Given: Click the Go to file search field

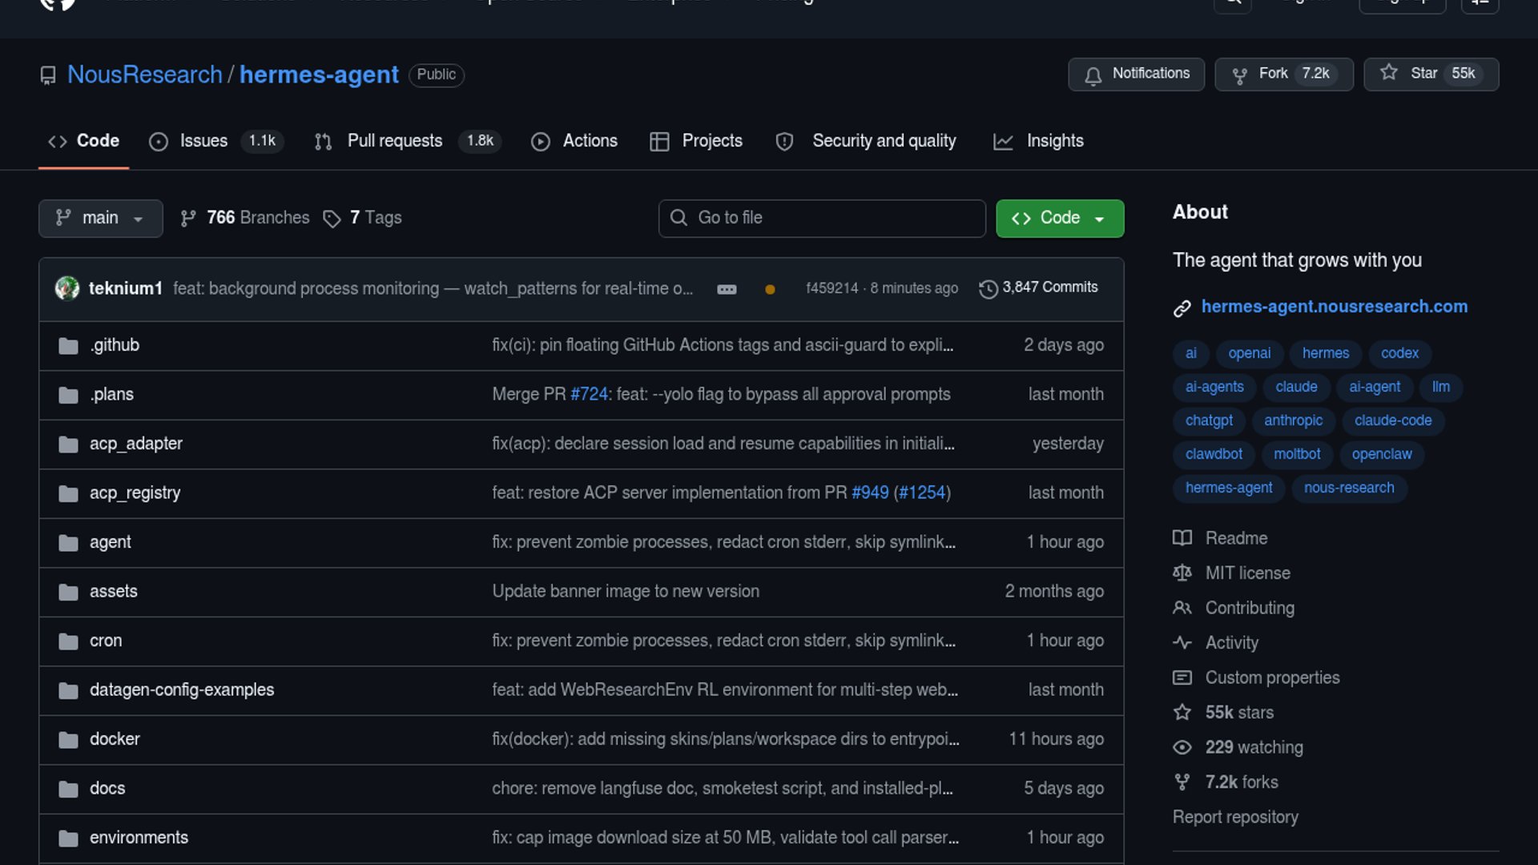Looking at the screenshot, I should 821,218.
